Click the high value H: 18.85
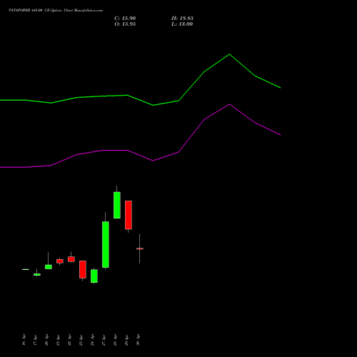The image size is (357, 357). tap(182, 19)
